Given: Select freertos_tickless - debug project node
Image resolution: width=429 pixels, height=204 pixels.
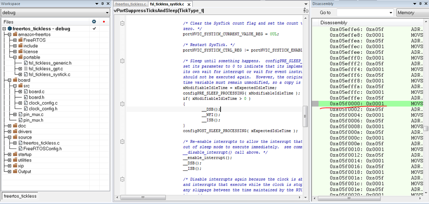Looking at the screenshot, I should tap(41, 29).
